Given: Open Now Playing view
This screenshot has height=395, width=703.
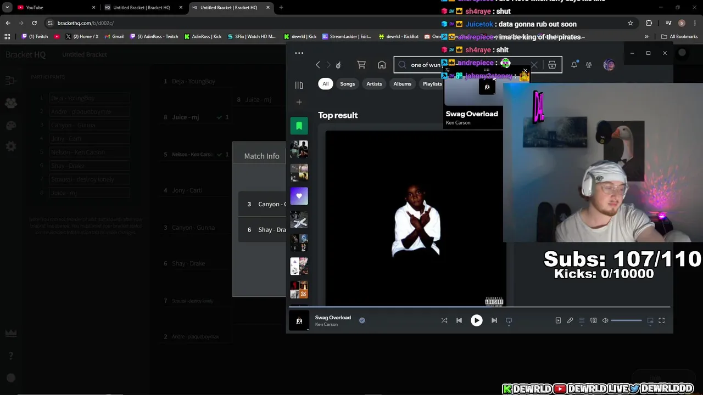Looking at the screenshot, I should (558, 320).
